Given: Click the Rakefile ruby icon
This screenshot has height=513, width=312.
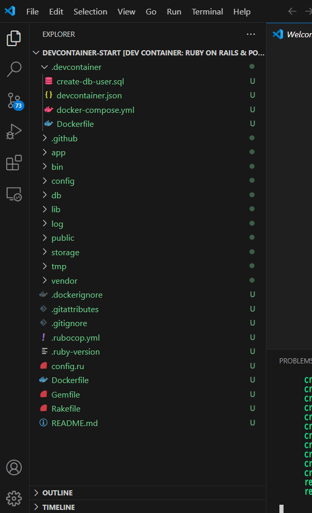Looking at the screenshot, I should coord(43,408).
